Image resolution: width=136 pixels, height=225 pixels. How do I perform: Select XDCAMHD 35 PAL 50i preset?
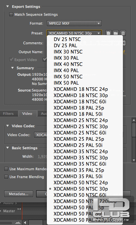(x=85, y=176)
